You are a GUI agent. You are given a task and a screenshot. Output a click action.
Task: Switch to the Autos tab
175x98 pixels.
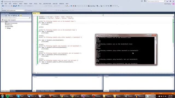[34, 91]
